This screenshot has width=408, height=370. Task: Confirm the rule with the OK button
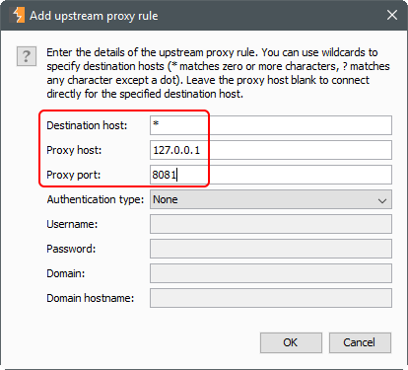tap(291, 342)
